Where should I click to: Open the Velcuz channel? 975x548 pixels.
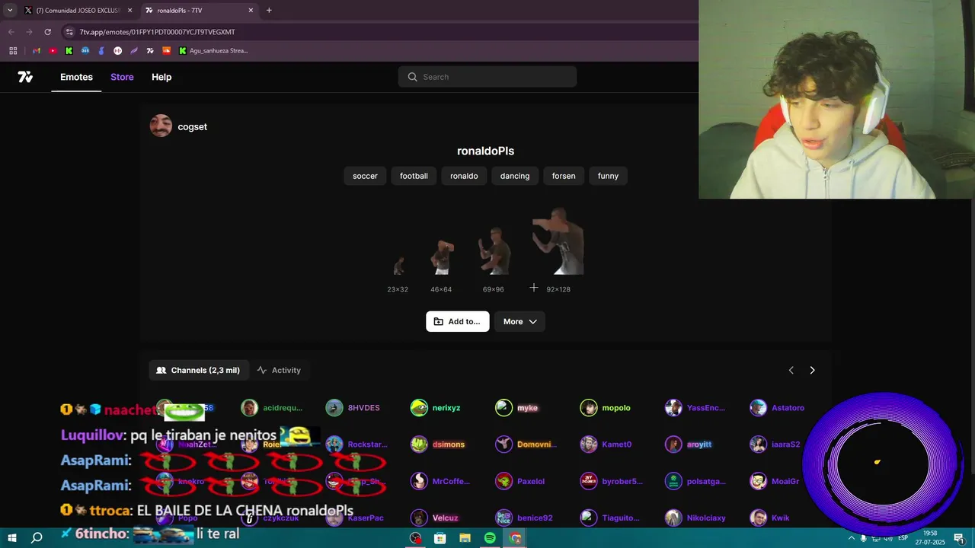point(435,518)
